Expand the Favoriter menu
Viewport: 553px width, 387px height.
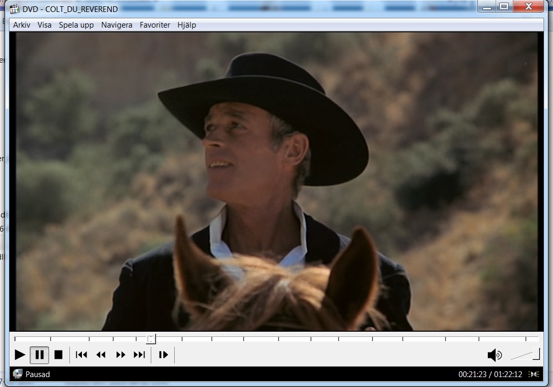(154, 25)
